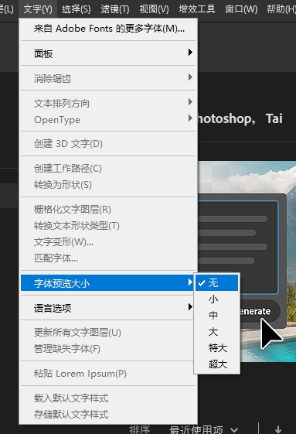Click 创建工作路径(C) entry
This screenshot has height=434, width=296.
[x=108, y=169]
